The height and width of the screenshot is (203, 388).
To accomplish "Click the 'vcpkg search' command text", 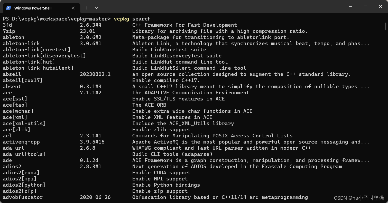I will coord(132,19).
